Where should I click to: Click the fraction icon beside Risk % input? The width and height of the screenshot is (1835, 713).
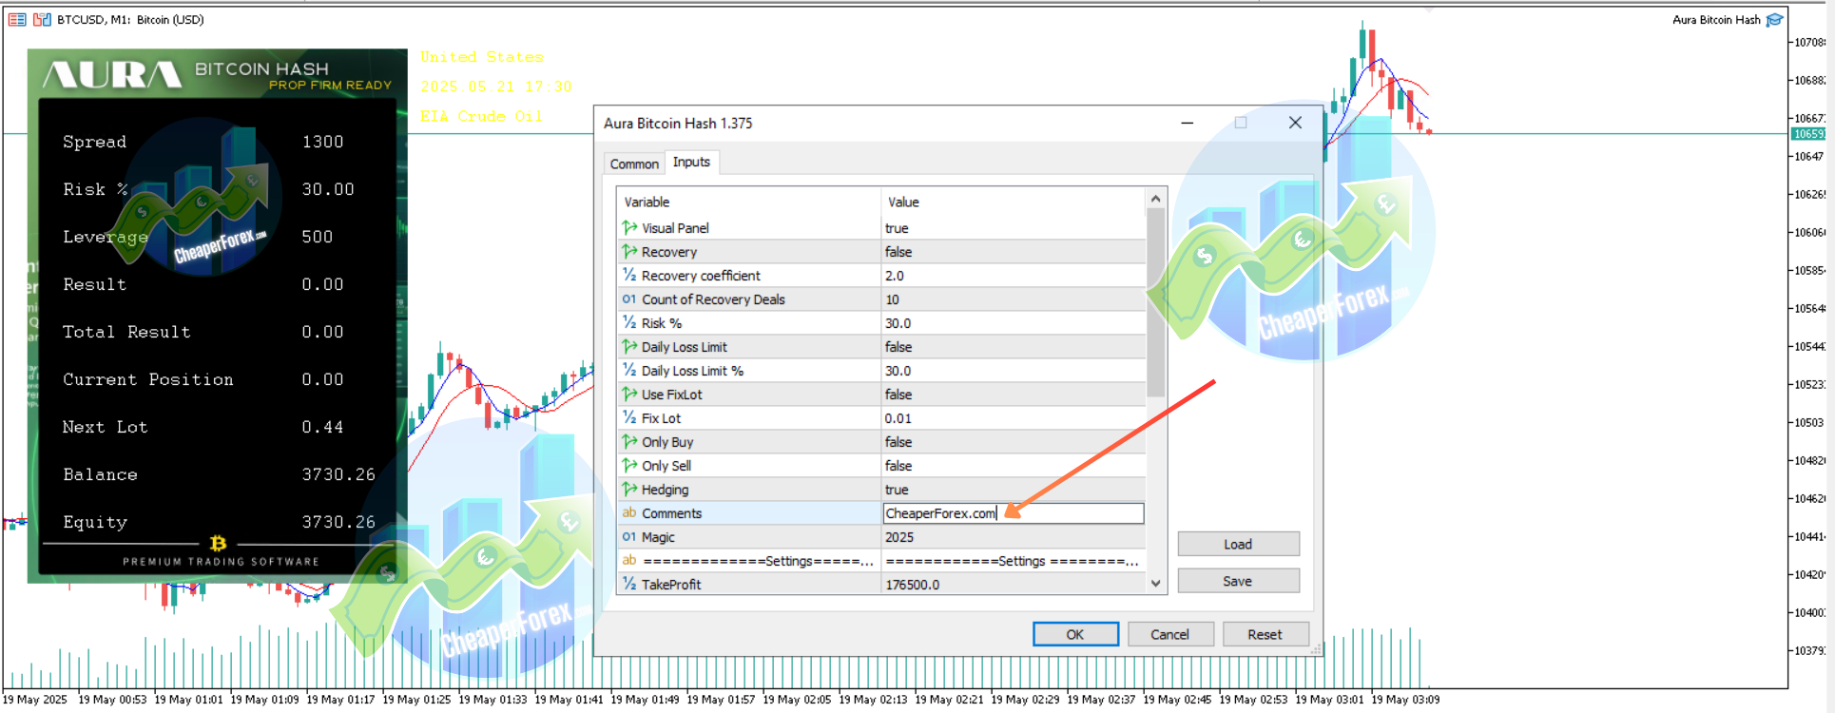pos(629,323)
